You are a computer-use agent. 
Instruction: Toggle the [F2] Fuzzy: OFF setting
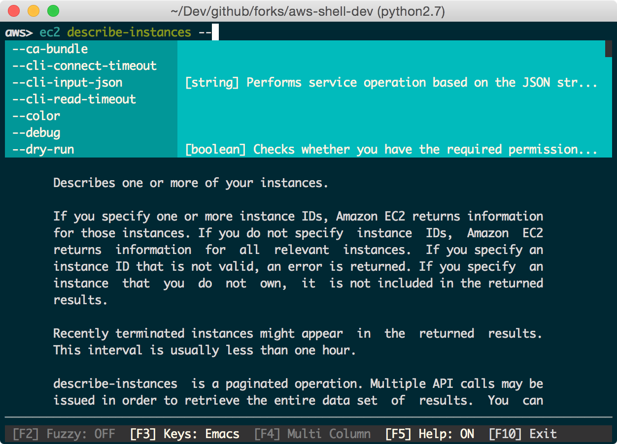pyautogui.click(x=64, y=434)
